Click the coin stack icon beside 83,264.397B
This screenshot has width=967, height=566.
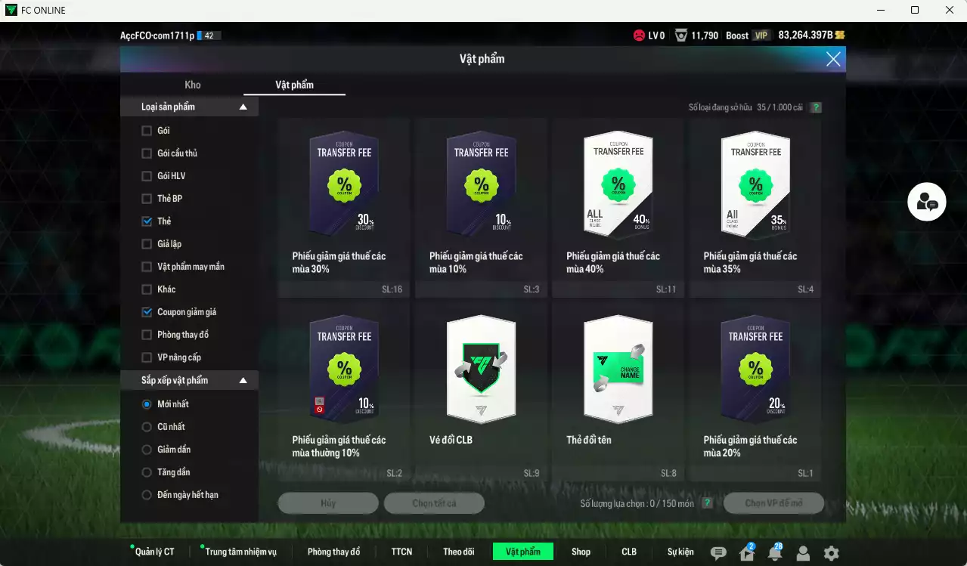pyautogui.click(x=839, y=35)
